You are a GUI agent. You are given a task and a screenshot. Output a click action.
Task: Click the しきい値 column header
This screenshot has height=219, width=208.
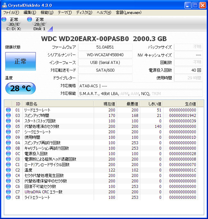click(x=152, y=104)
